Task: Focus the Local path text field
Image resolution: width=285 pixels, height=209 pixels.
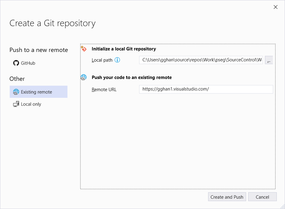Action: 201,60
